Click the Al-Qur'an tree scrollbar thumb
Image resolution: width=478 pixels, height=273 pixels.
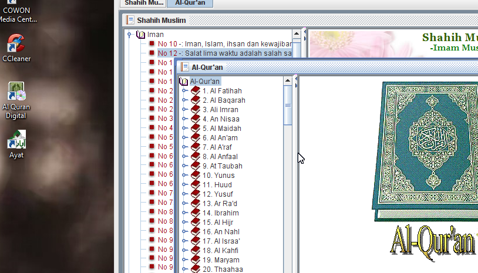pos(288,106)
